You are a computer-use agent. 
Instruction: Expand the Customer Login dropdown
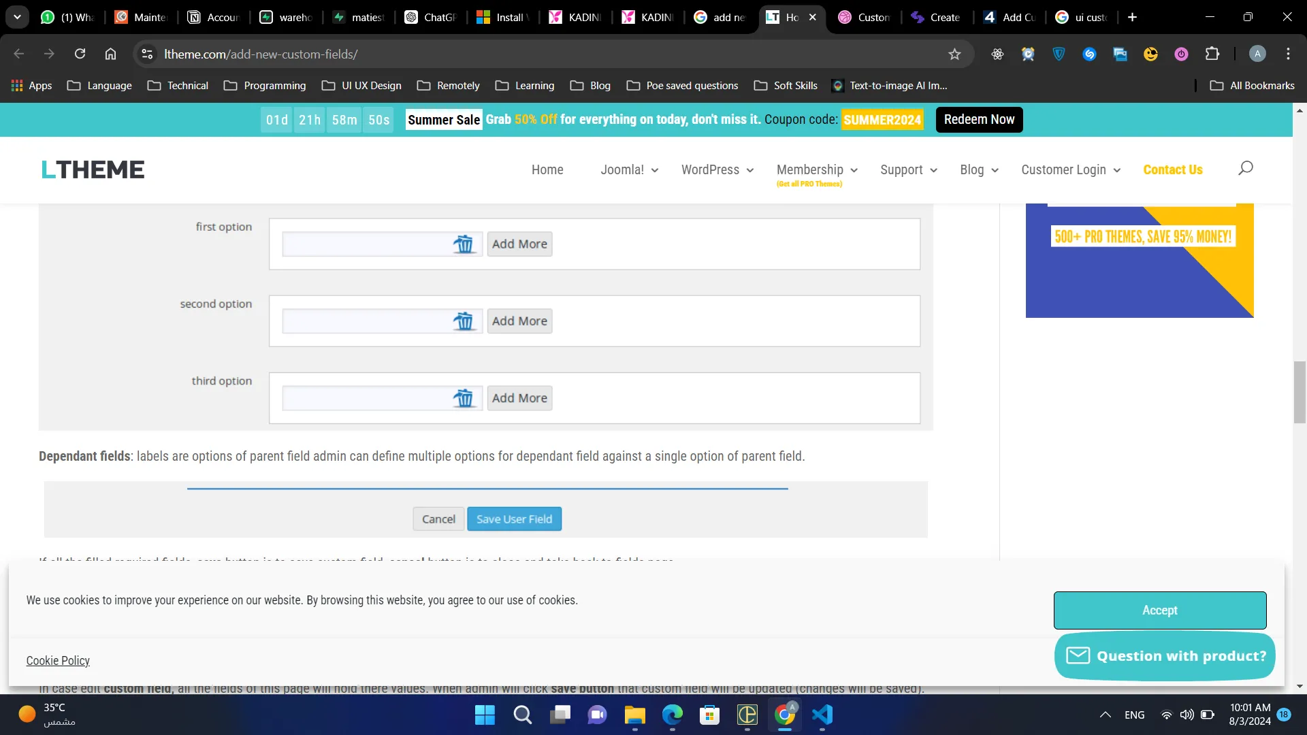click(1070, 169)
